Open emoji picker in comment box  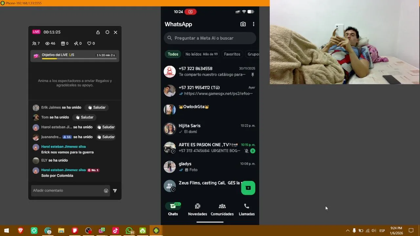click(106, 191)
